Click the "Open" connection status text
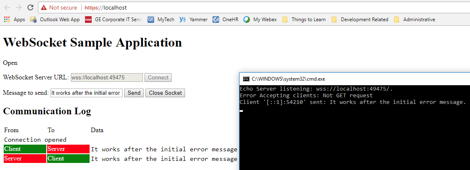 (x=10, y=63)
